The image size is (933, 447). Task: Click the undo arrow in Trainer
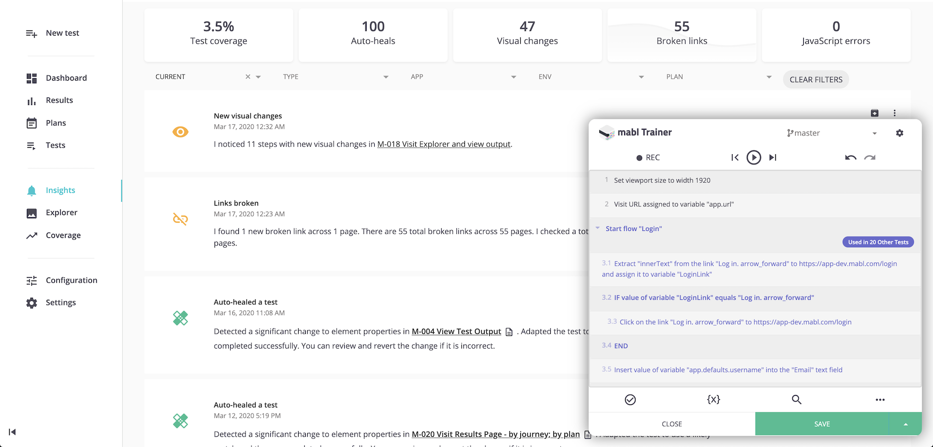(850, 157)
